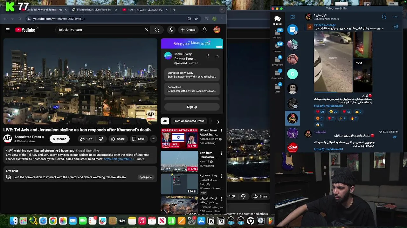The width and height of the screenshot is (407, 228).
Task: Mute the tab playing AP live audio
Action: [60, 10]
